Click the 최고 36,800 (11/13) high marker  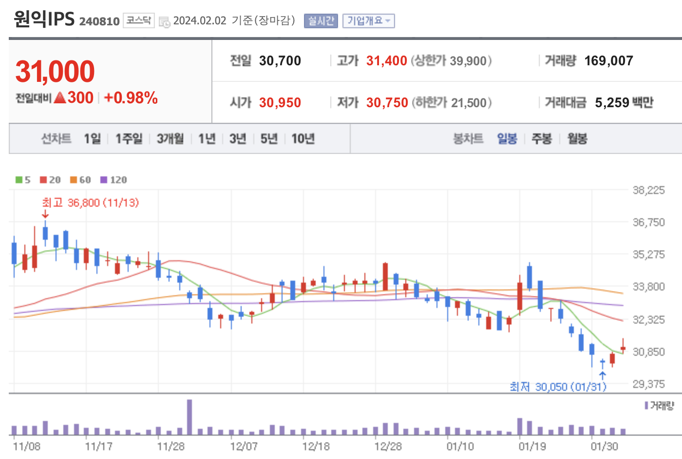(90, 203)
